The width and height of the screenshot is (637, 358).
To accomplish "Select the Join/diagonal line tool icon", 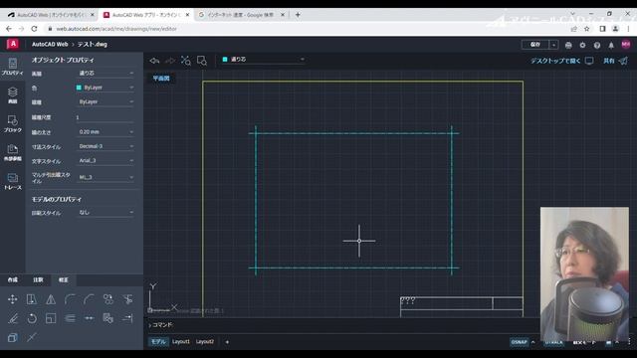I will click(31, 337).
